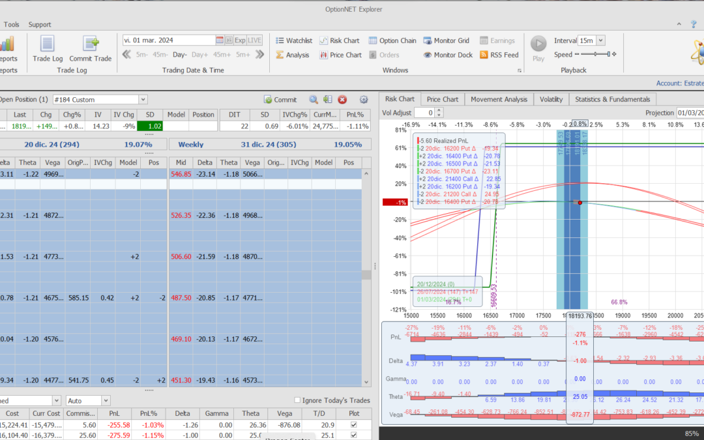Open the Monitor Grid window

coord(447,40)
